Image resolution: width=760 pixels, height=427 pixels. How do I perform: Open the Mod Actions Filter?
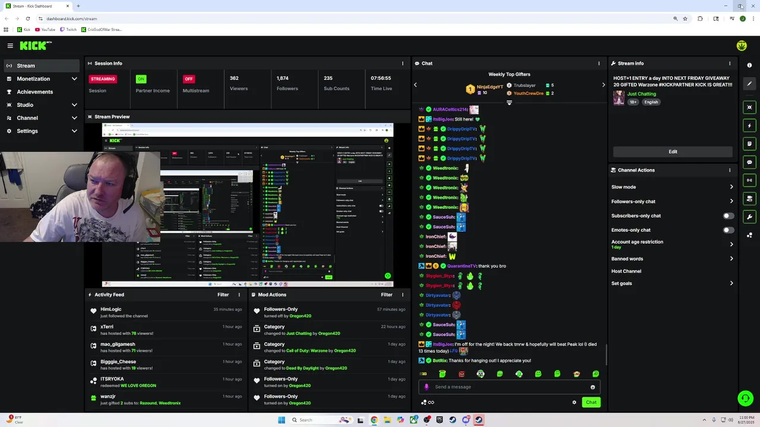(387, 295)
